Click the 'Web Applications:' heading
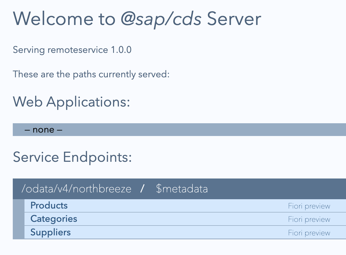 (x=71, y=102)
